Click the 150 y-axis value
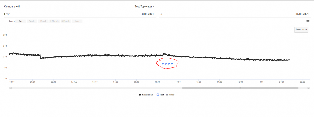This screenshot has width=314, height=117. click(5, 78)
